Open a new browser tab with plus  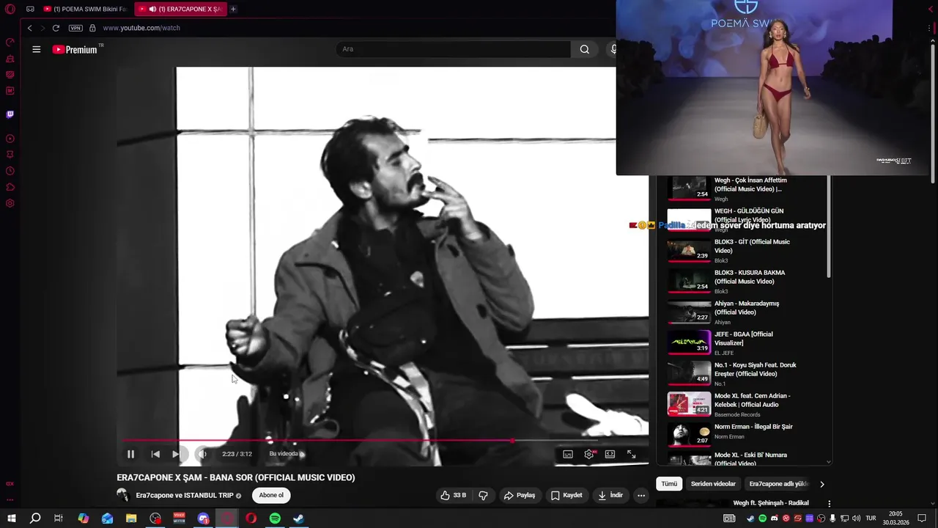point(233,10)
